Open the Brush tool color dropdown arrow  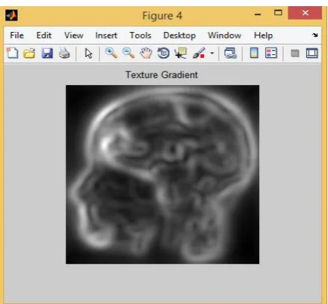[x=212, y=54]
